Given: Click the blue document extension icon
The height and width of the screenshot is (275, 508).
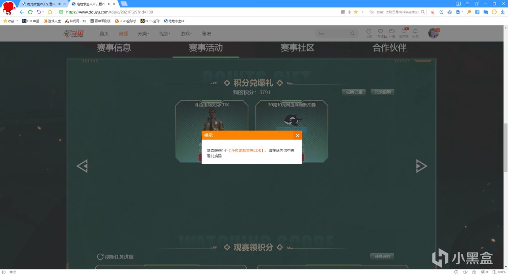Looking at the screenshot, I should [x=458, y=12].
